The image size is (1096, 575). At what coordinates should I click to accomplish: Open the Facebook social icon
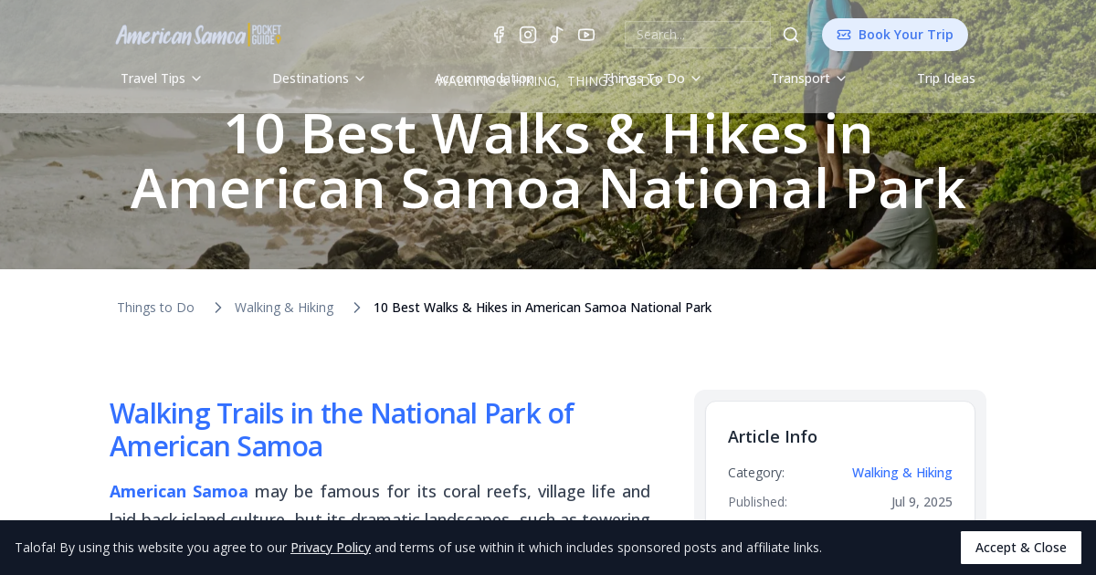click(x=498, y=34)
